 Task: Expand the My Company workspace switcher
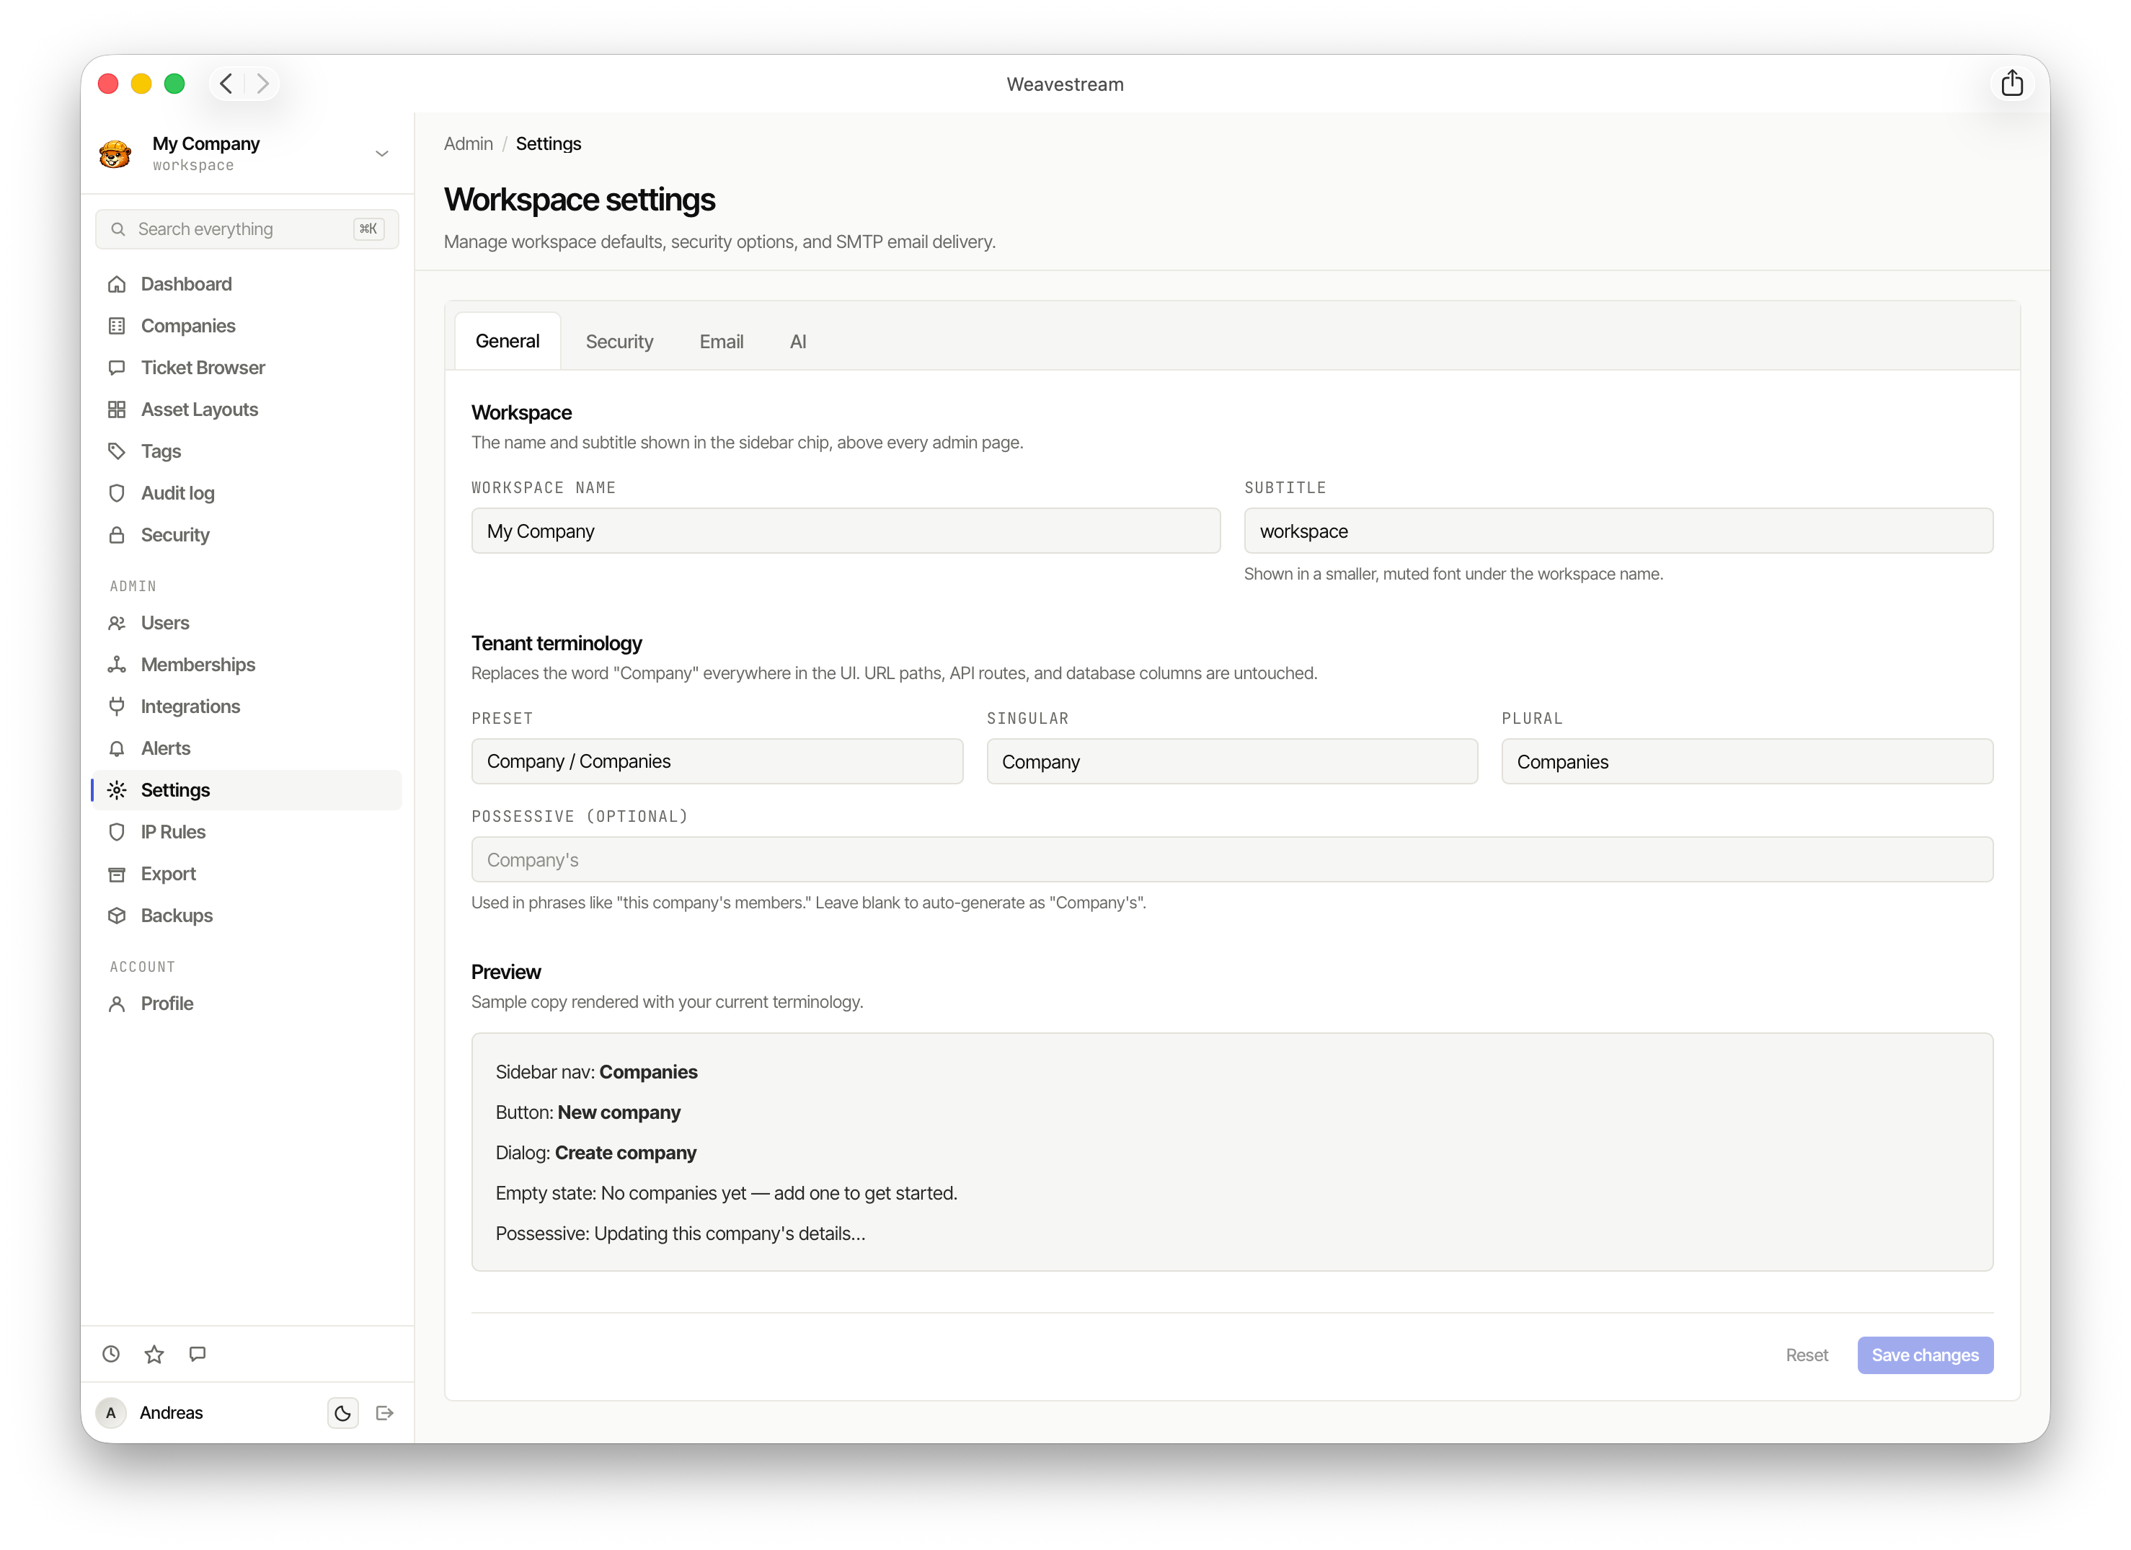[247, 153]
